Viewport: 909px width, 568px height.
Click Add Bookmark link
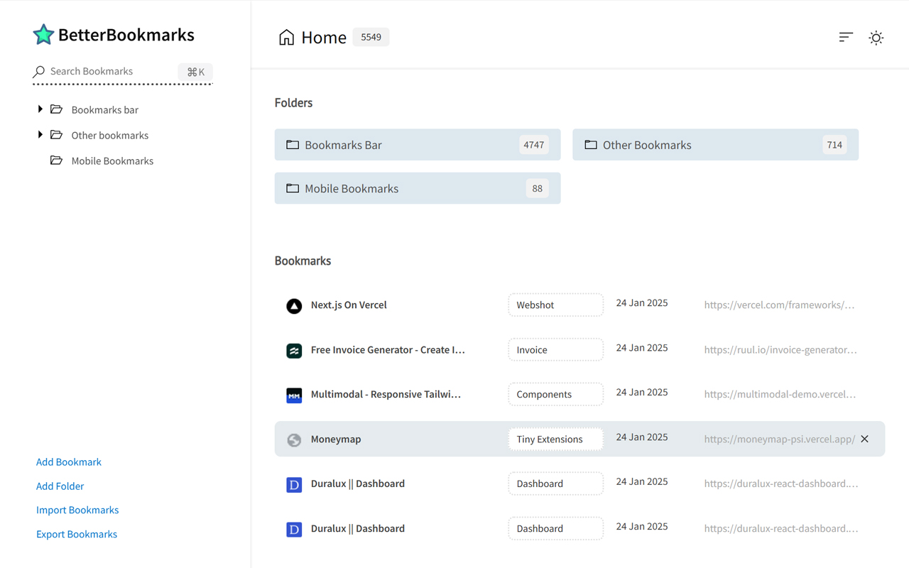tap(69, 461)
